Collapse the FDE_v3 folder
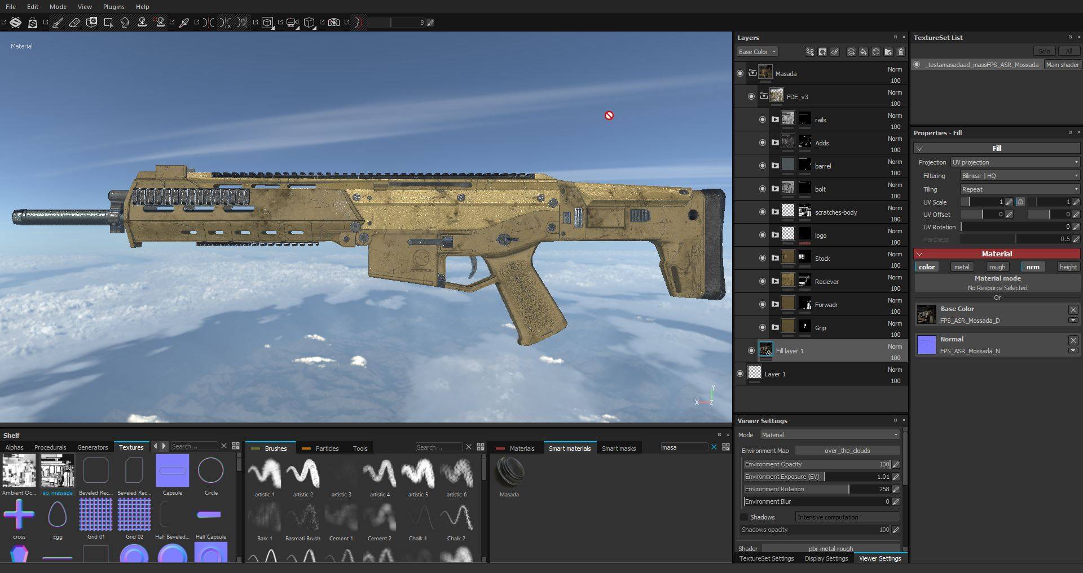Screen dimensions: 1083x573 764,96
